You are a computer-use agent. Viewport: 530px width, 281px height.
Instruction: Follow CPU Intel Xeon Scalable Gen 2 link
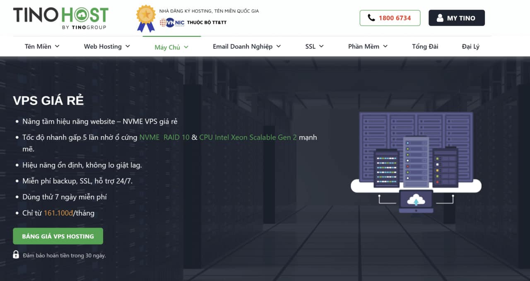248,137
